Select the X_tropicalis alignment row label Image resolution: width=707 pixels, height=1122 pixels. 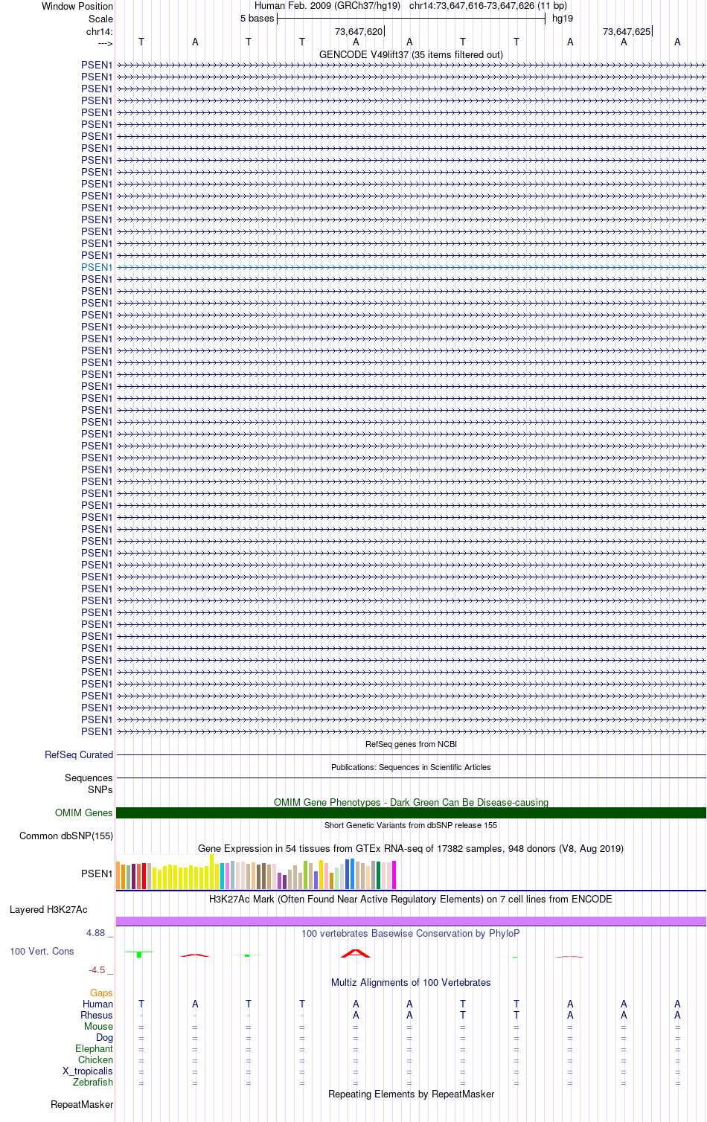[88, 1071]
